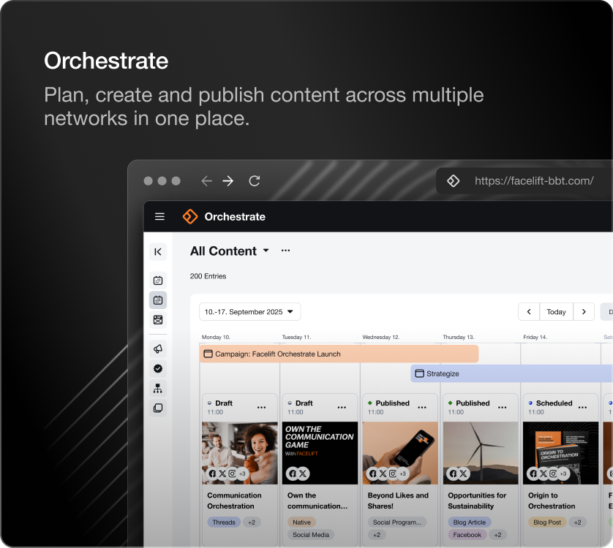Open Origin to Orchestration book thumbnail
613x548 pixels.
pos(560,453)
